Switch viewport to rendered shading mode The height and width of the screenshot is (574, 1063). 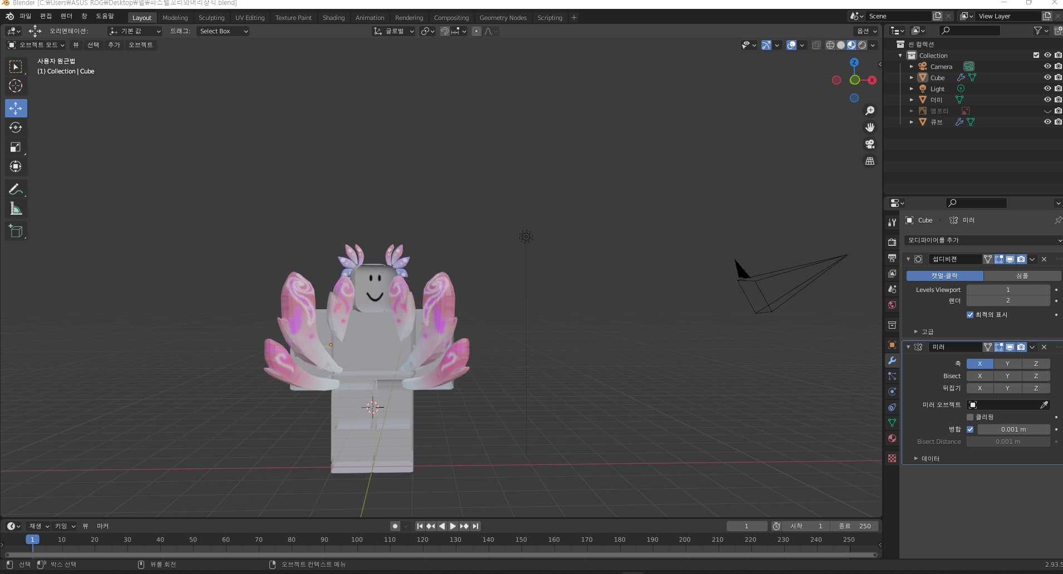click(862, 45)
